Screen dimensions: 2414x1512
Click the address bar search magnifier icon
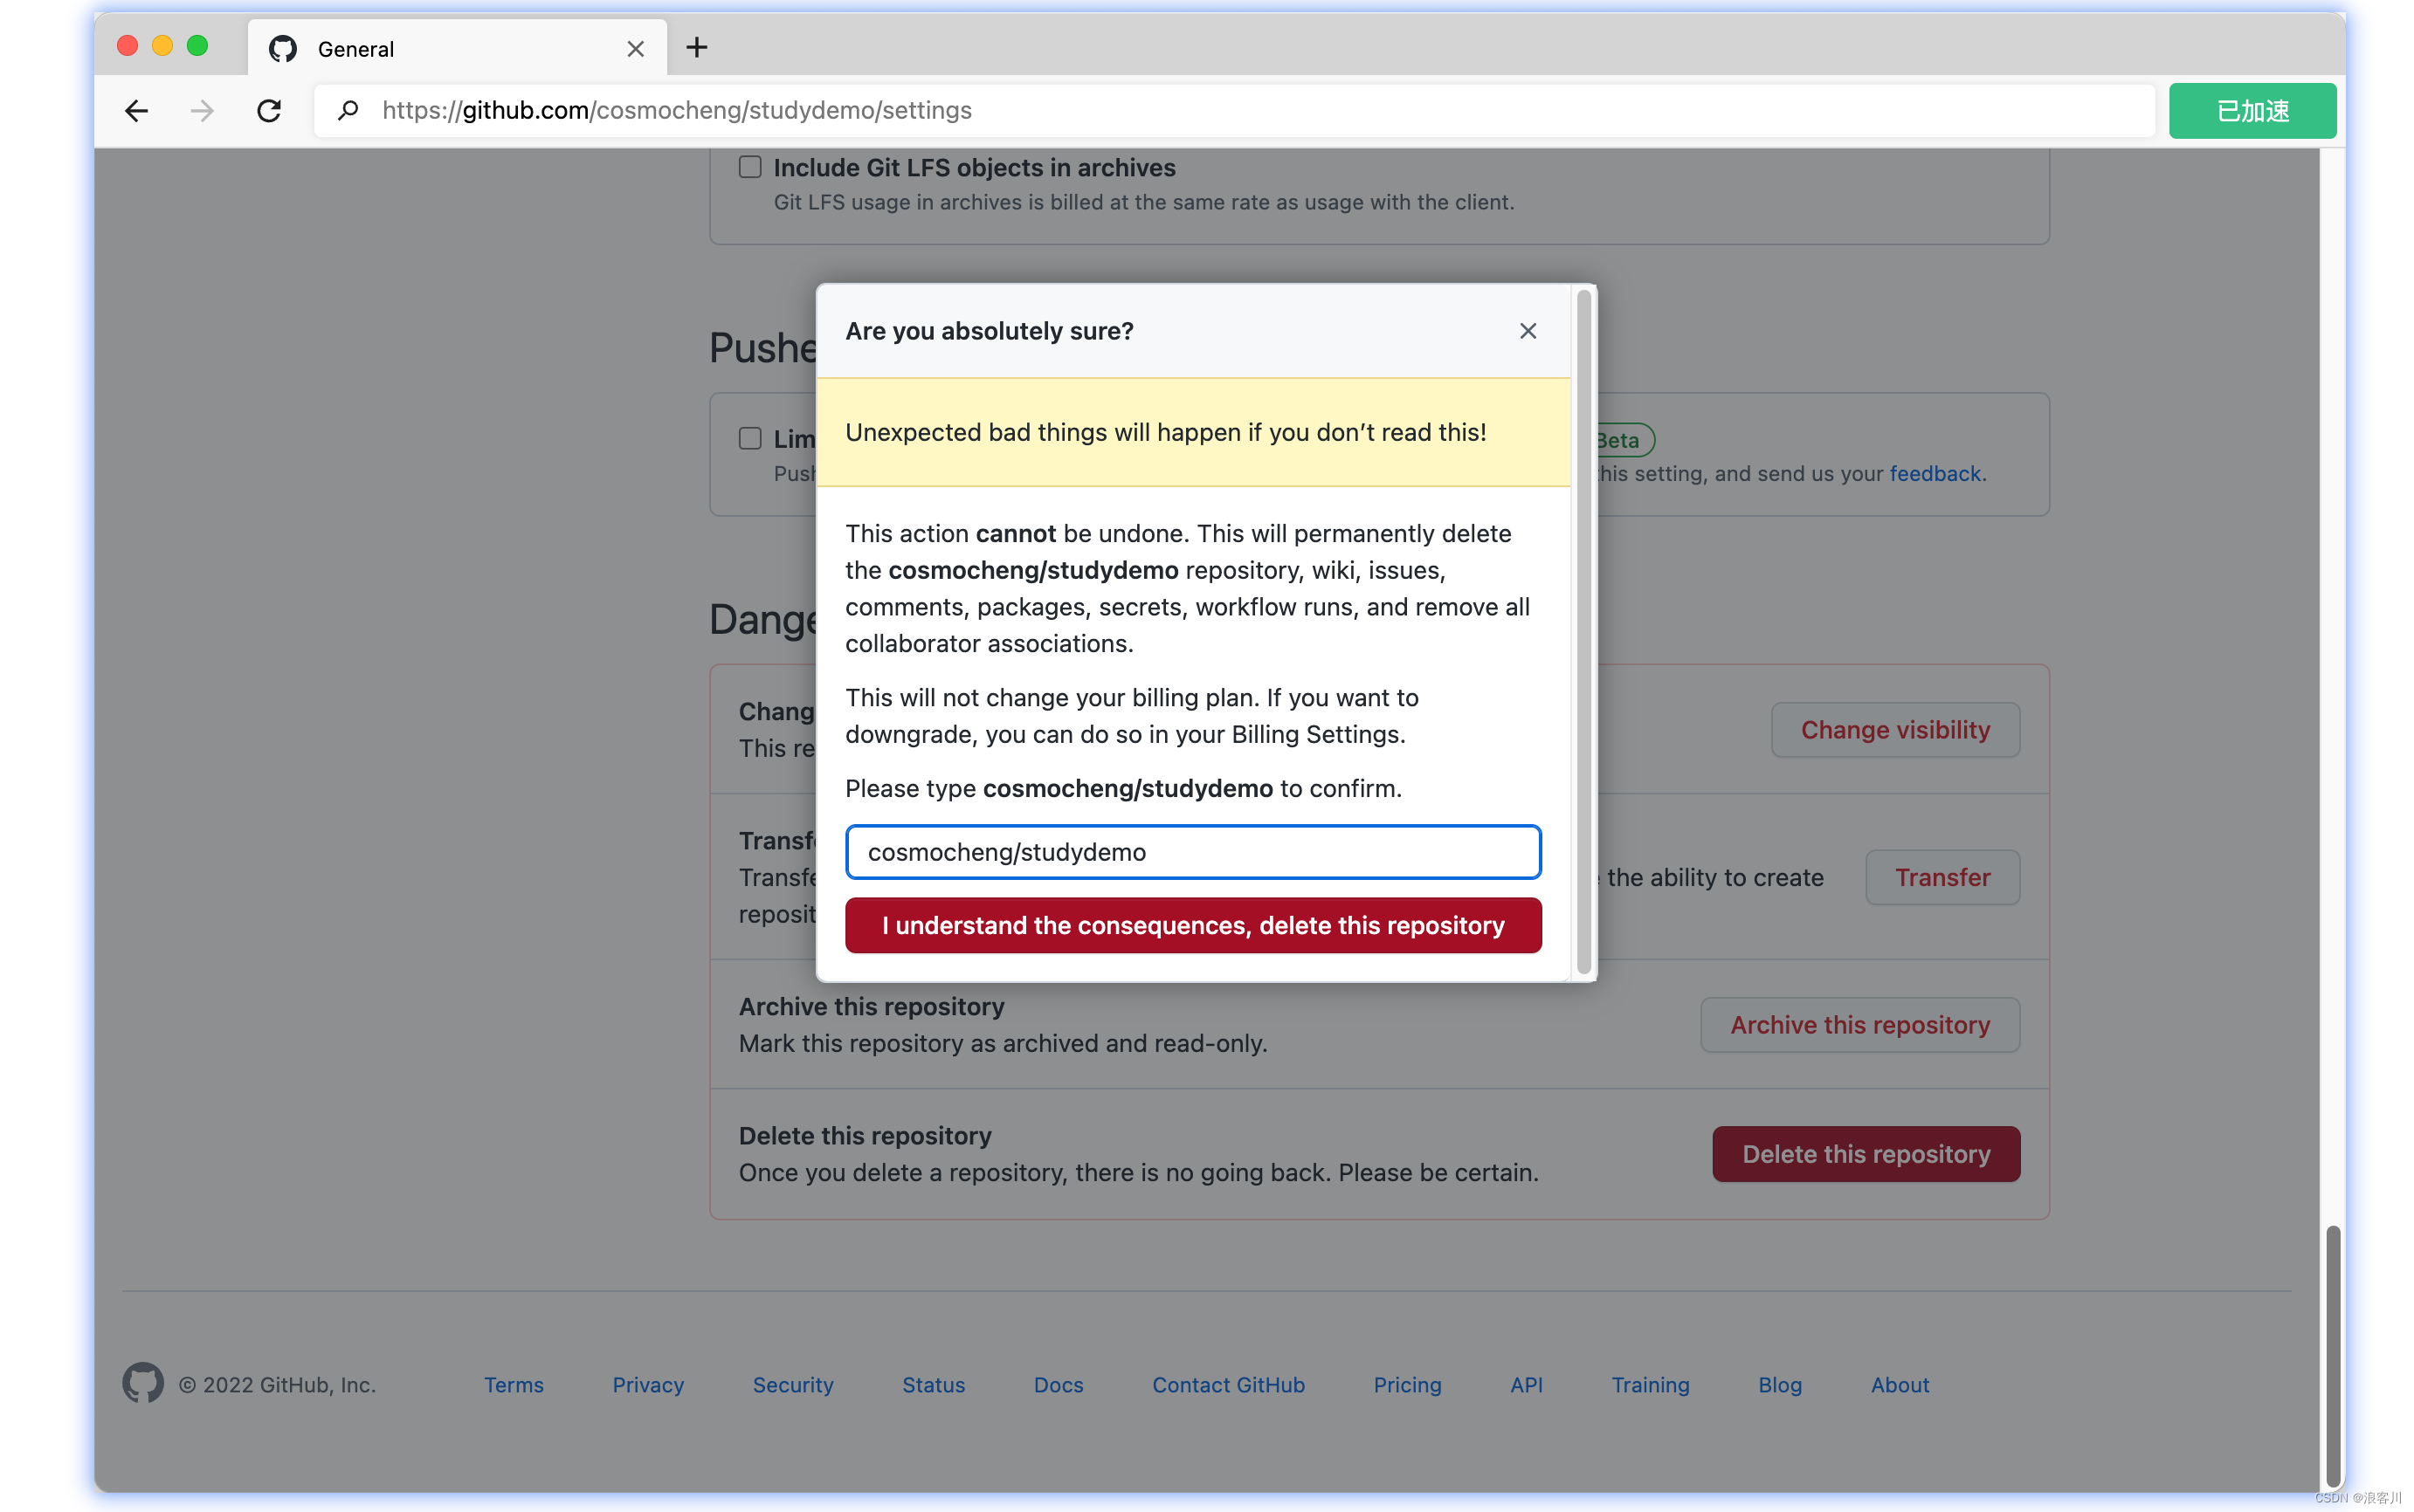click(x=347, y=110)
